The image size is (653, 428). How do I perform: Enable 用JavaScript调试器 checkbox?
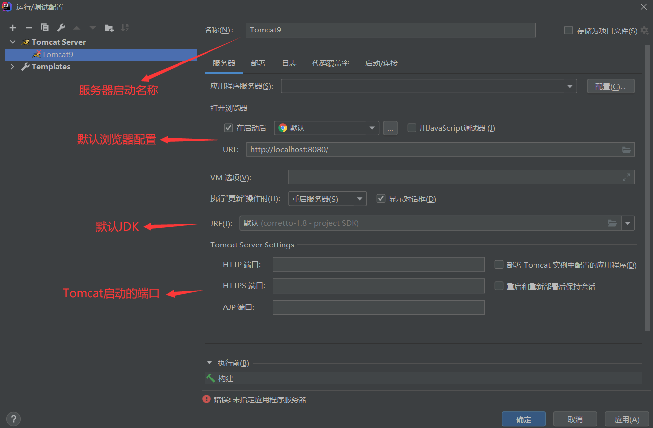pos(412,128)
